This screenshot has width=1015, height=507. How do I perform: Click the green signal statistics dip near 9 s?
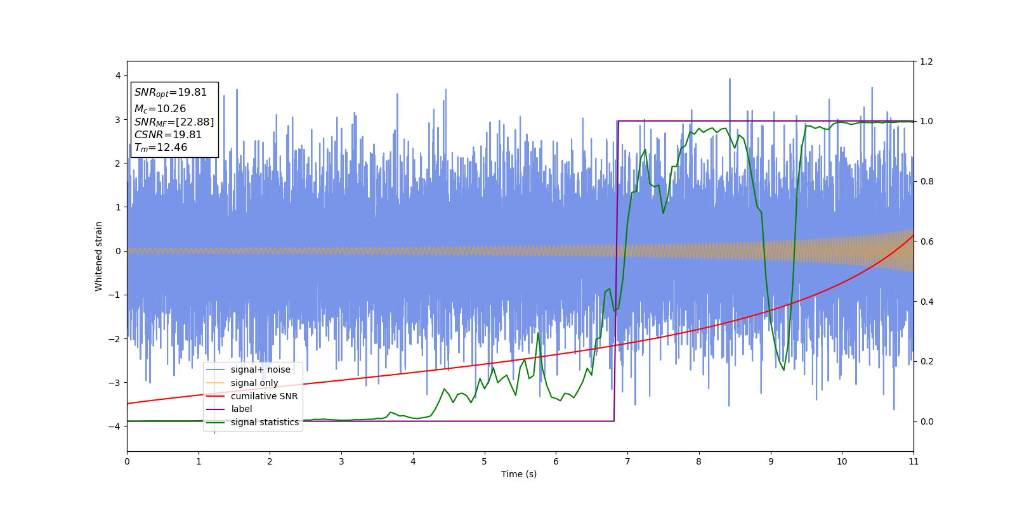pyautogui.click(x=783, y=369)
